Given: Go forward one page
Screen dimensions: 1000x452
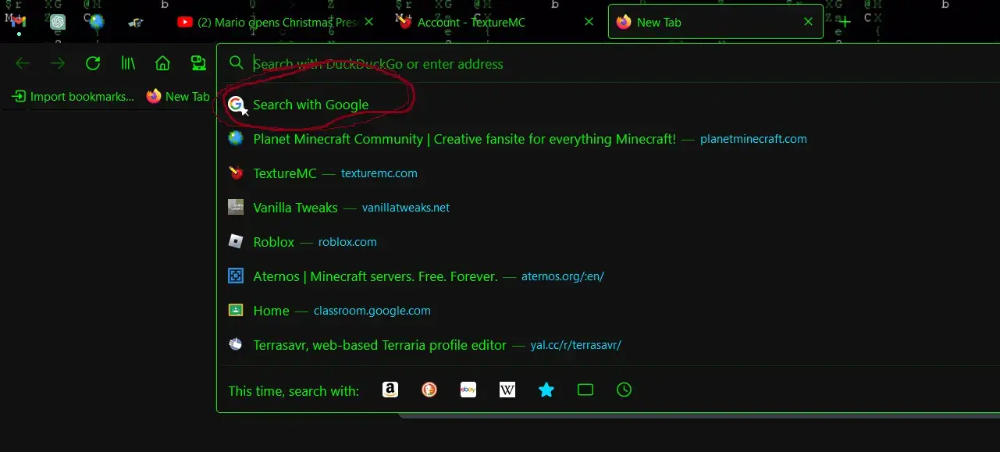Looking at the screenshot, I should 58,63.
